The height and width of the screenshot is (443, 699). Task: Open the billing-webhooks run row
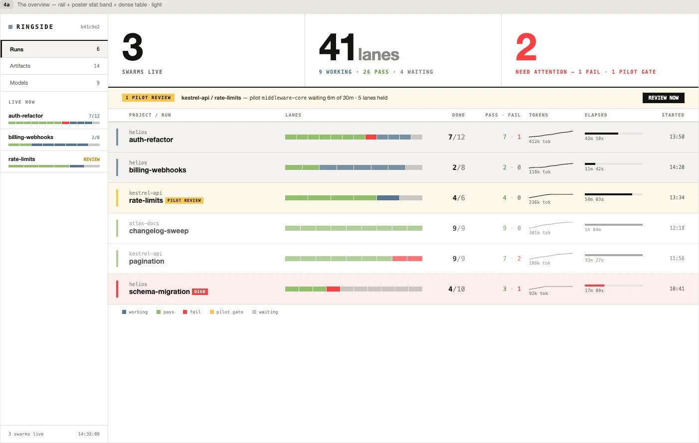click(x=403, y=167)
